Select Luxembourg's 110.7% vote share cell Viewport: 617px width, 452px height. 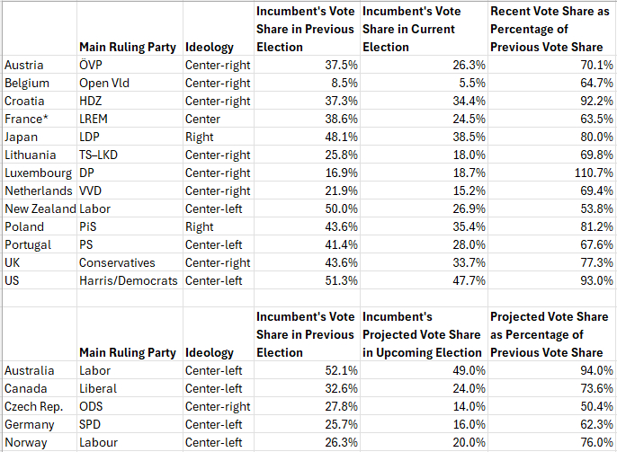pos(550,173)
